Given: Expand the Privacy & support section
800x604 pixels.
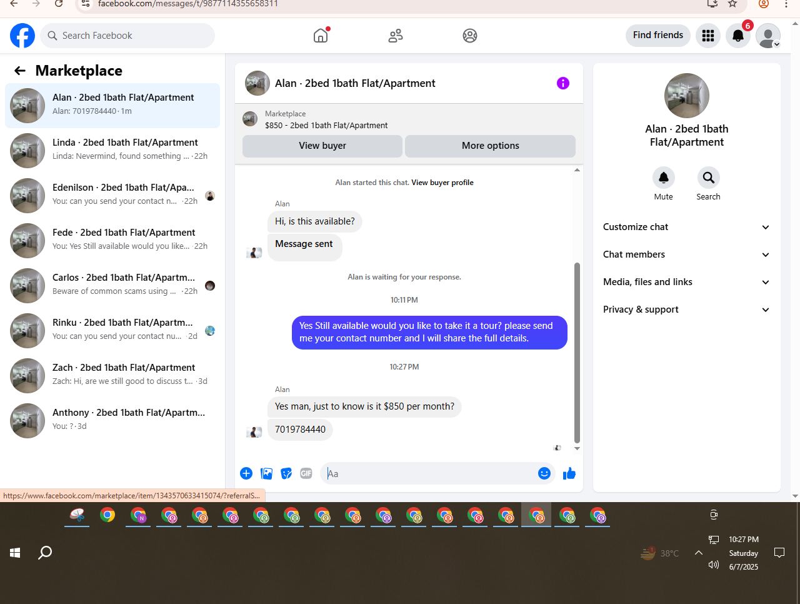Looking at the screenshot, I should pos(686,310).
